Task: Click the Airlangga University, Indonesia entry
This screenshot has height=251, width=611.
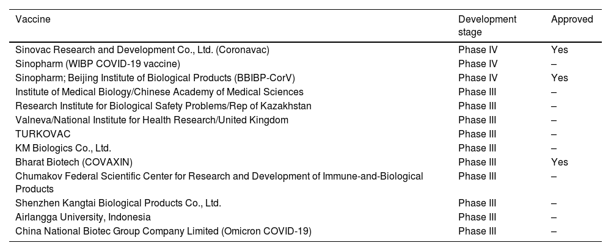Action: pos(83,217)
